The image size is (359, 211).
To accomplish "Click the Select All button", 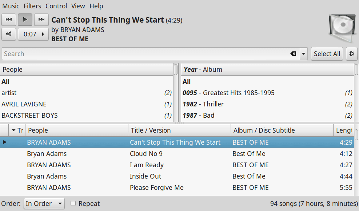I will point(327,54).
